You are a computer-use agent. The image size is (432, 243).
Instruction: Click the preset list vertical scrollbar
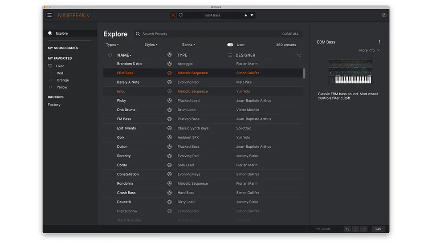point(304,73)
